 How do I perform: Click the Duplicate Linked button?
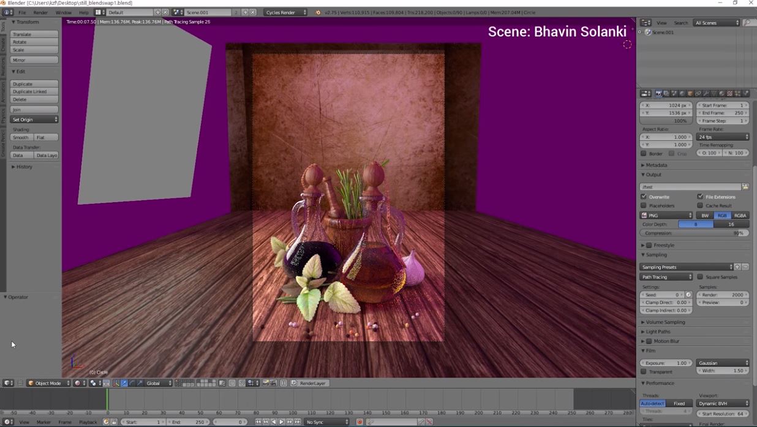click(x=34, y=92)
